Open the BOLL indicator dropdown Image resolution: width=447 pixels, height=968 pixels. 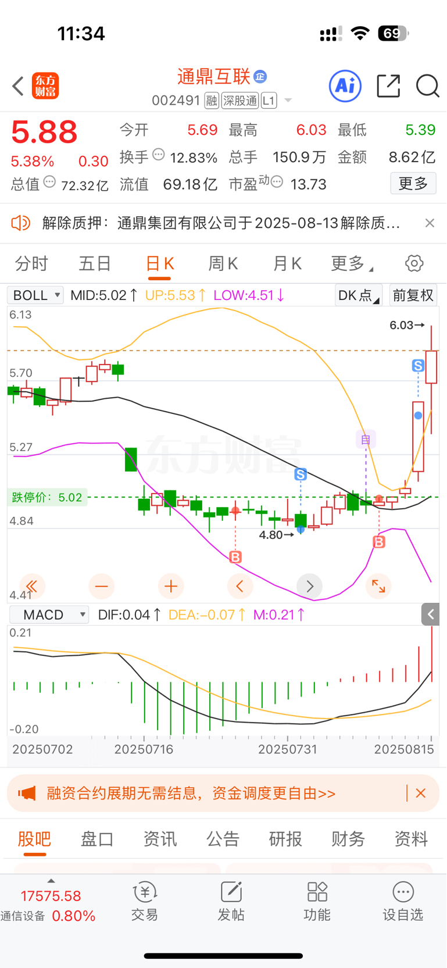coord(35,295)
